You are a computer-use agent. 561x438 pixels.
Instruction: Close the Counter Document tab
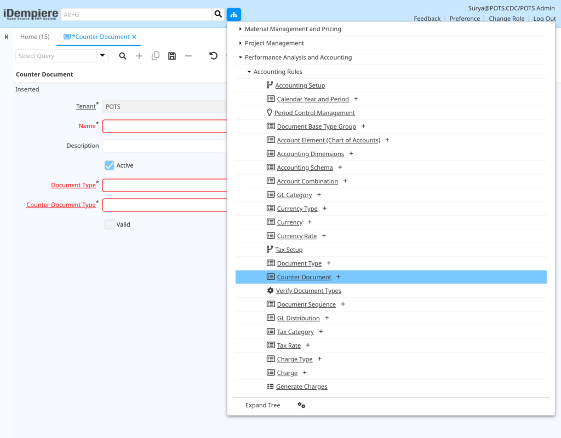click(x=134, y=37)
